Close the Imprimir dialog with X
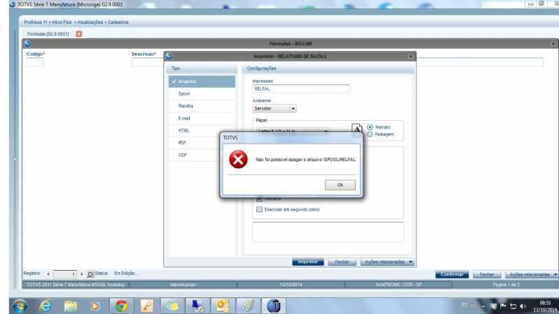The width and height of the screenshot is (559, 314). 411,57
